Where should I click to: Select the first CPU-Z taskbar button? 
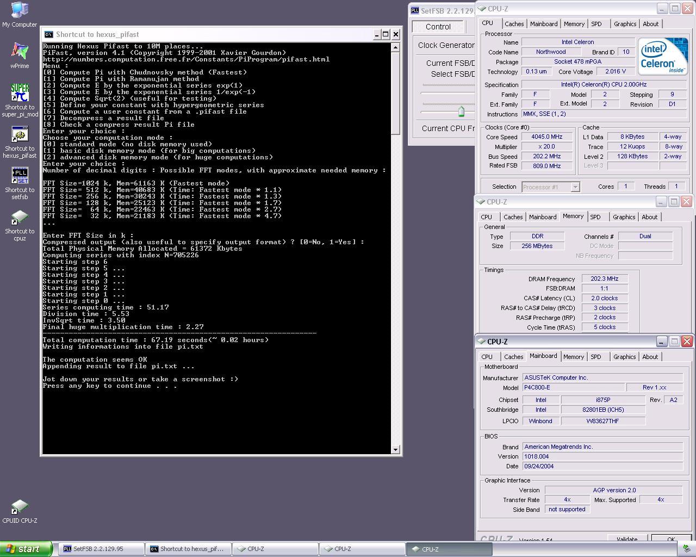coord(275,549)
